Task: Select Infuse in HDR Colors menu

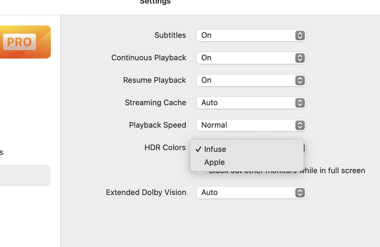Action: click(x=215, y=149)
